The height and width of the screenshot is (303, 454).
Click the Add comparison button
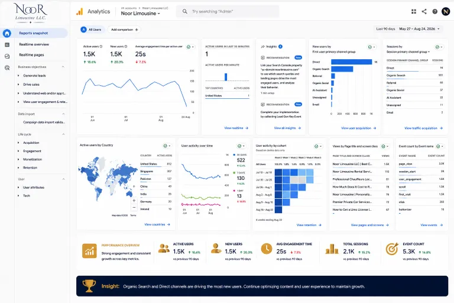[124, 30]
